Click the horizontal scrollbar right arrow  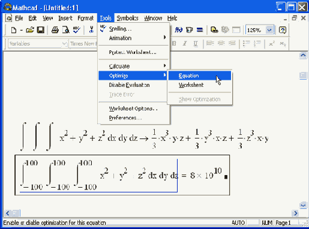(295, 213)
